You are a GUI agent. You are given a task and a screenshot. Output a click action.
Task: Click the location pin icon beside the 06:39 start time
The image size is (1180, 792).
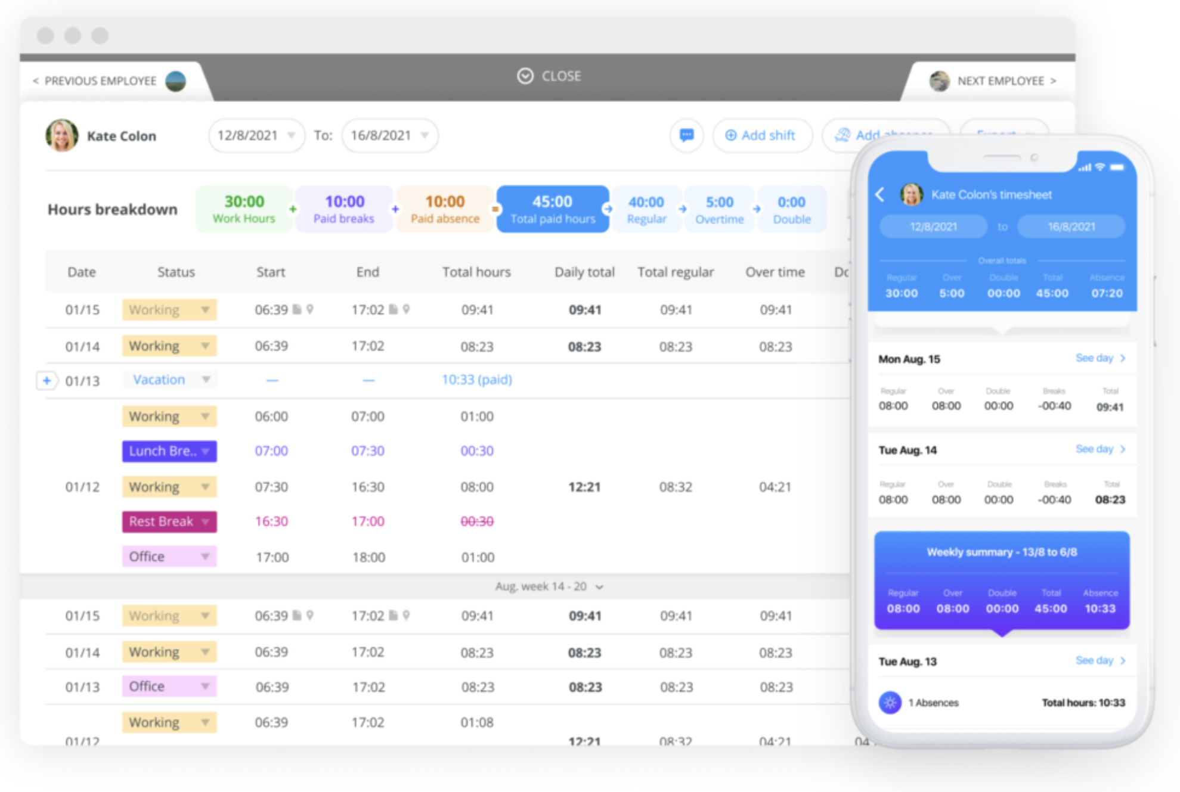point(311,309)
